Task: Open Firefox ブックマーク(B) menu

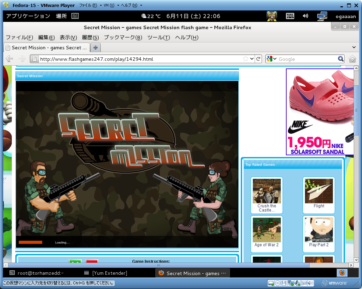Action: [x=123, y=38]
